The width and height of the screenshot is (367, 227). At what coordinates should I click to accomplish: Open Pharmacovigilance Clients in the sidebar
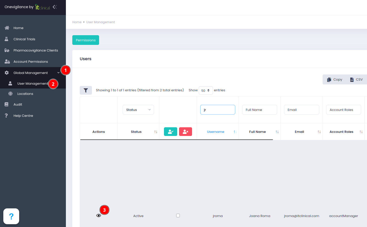(x=36, y=51)
